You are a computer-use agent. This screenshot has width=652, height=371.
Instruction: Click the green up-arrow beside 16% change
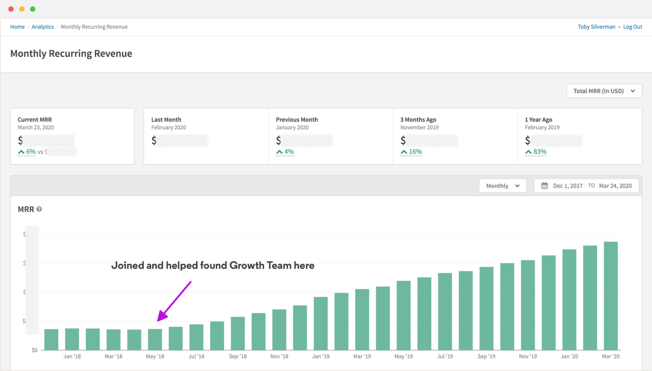[404, 152]
